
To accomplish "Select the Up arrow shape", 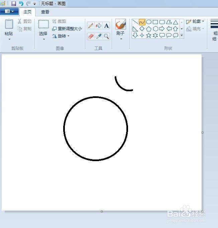I will click(x=176, y=29).
